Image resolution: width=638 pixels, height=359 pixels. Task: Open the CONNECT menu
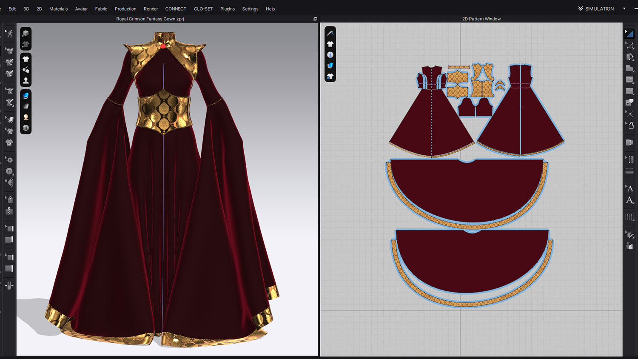176,9
